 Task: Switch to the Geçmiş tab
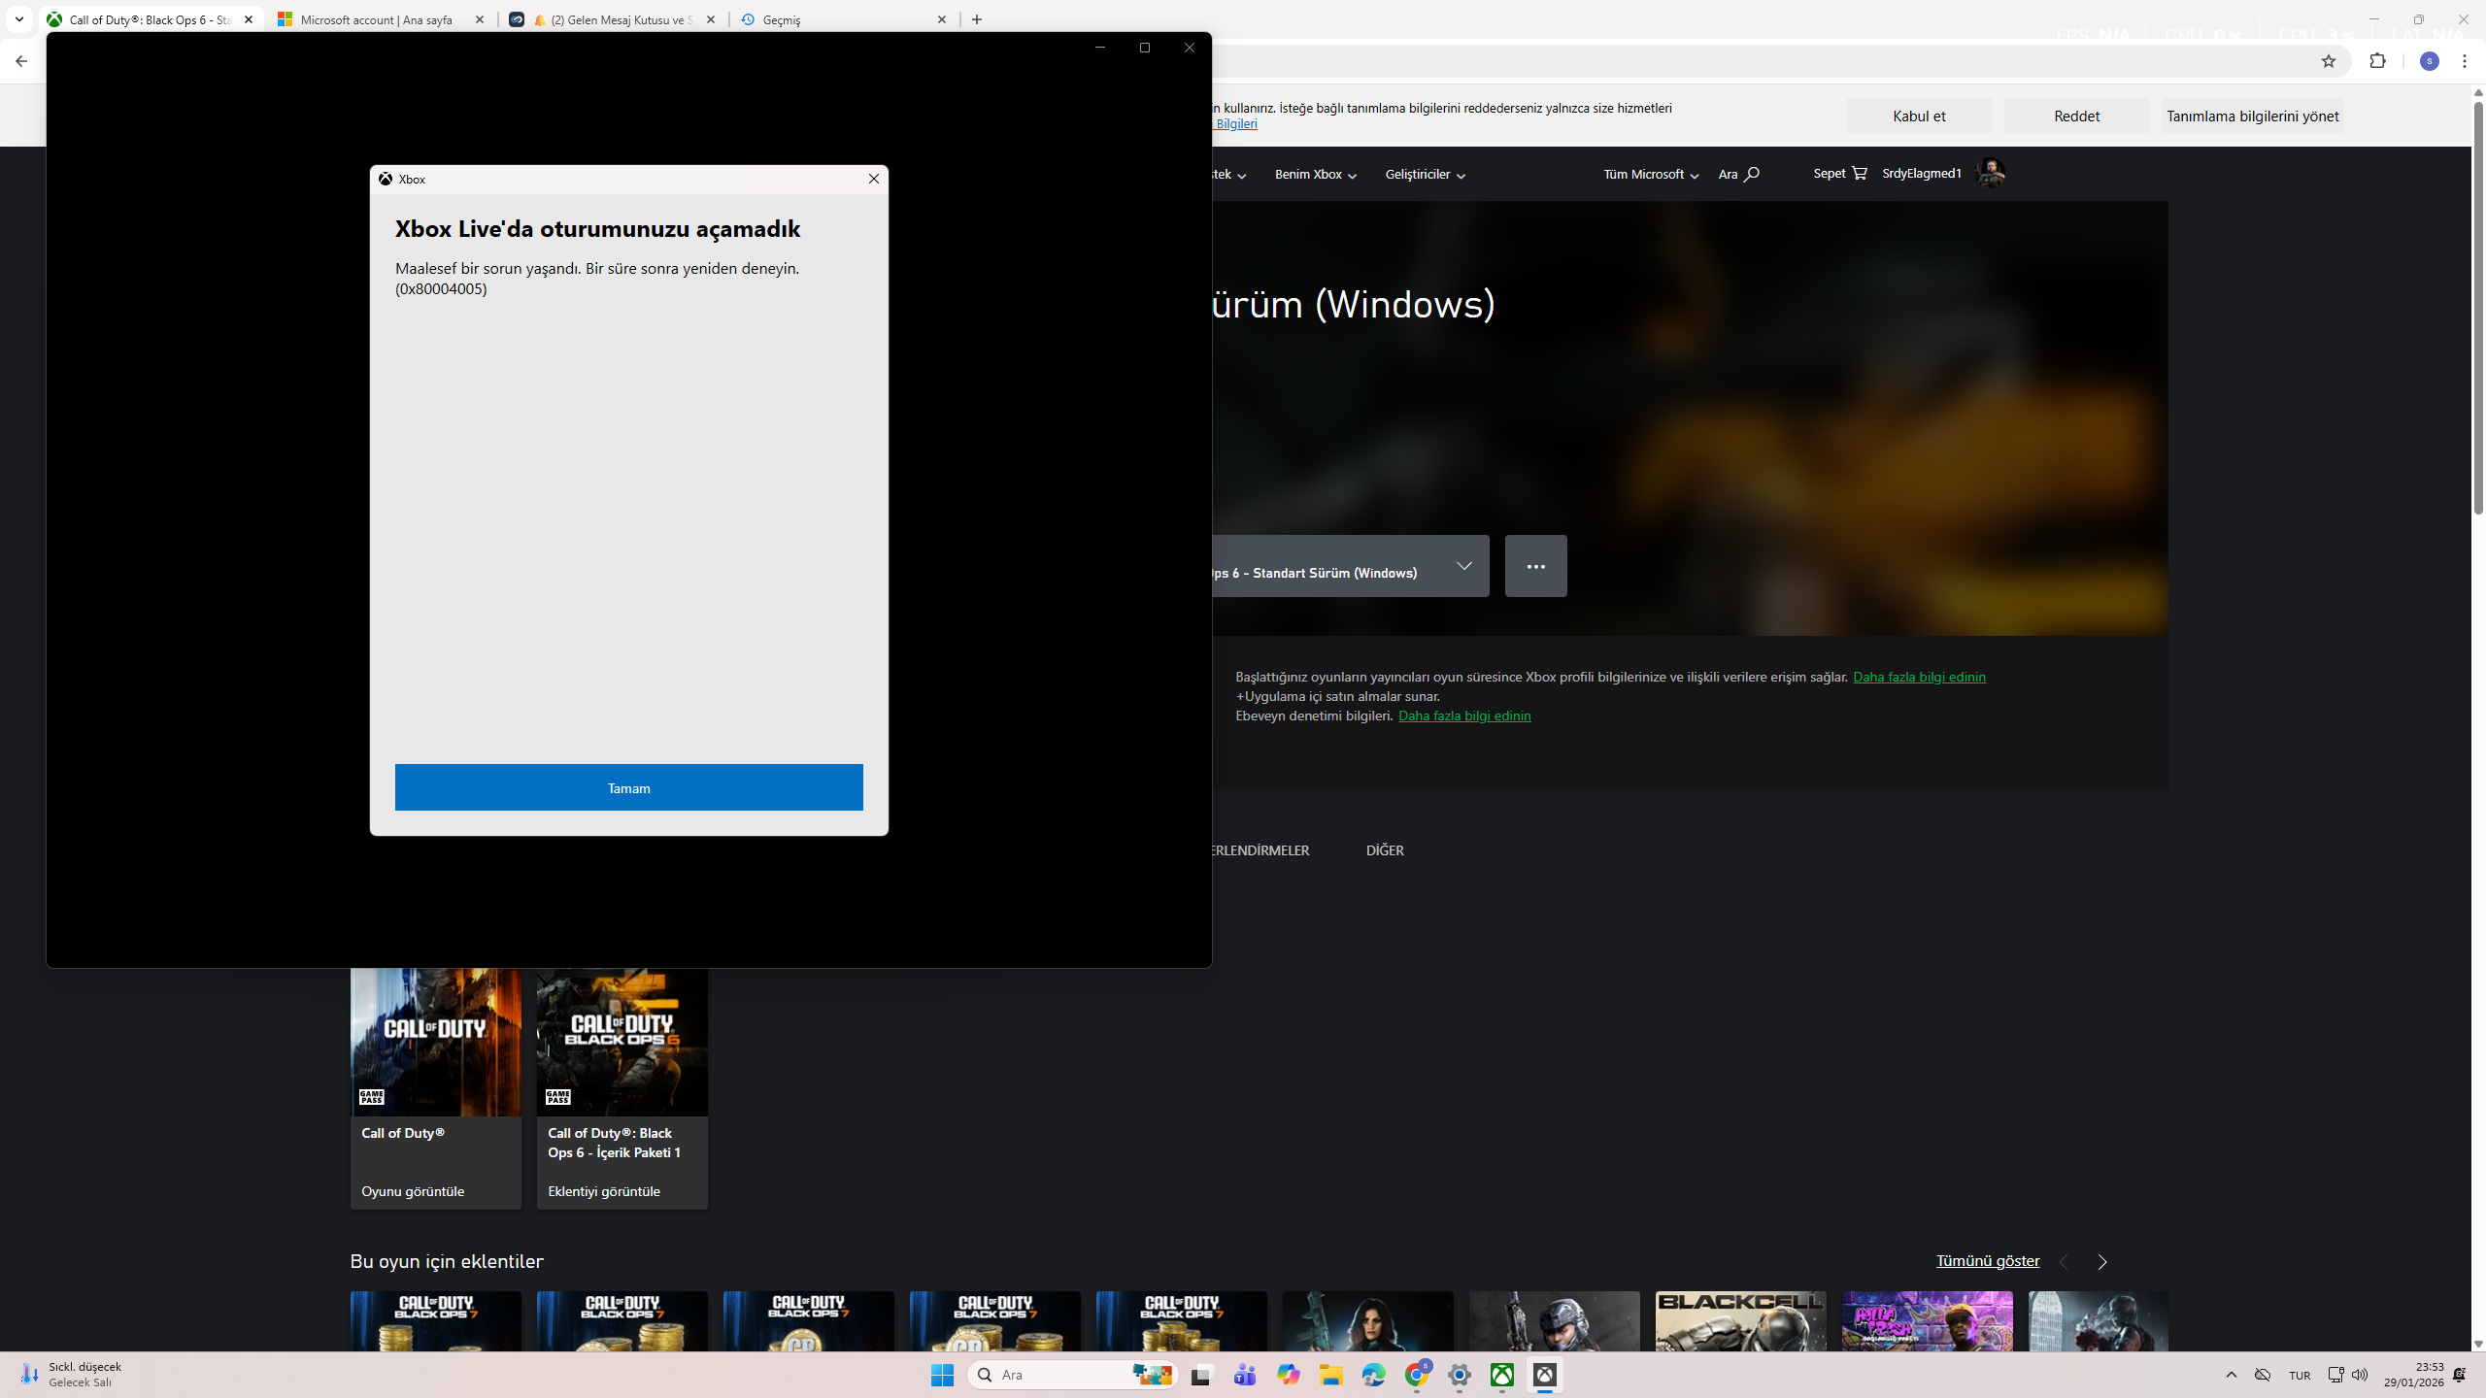pyautogui.click(x=837, y=19)
